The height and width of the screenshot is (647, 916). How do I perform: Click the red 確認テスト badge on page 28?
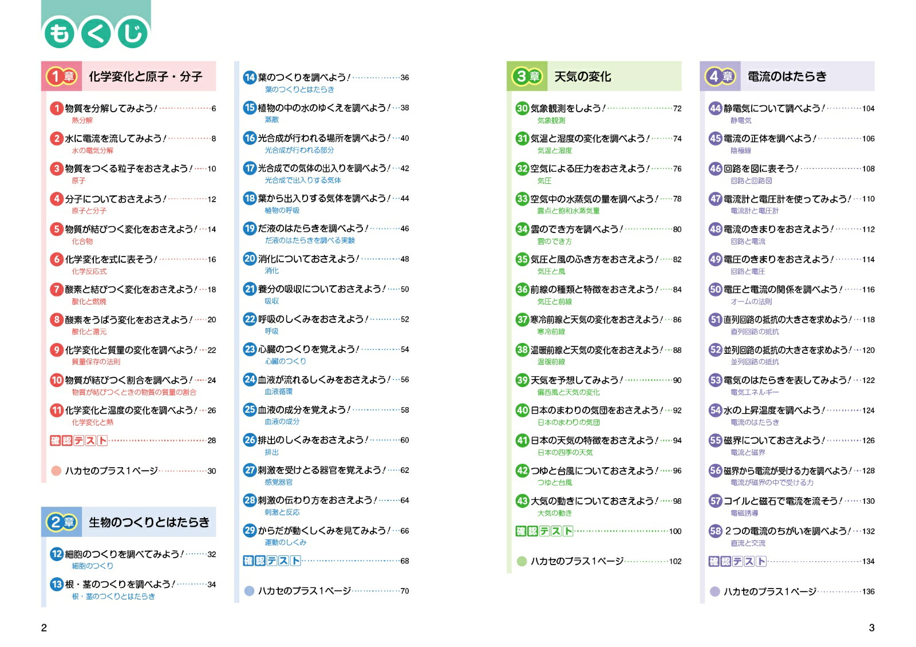pos(79,440)
